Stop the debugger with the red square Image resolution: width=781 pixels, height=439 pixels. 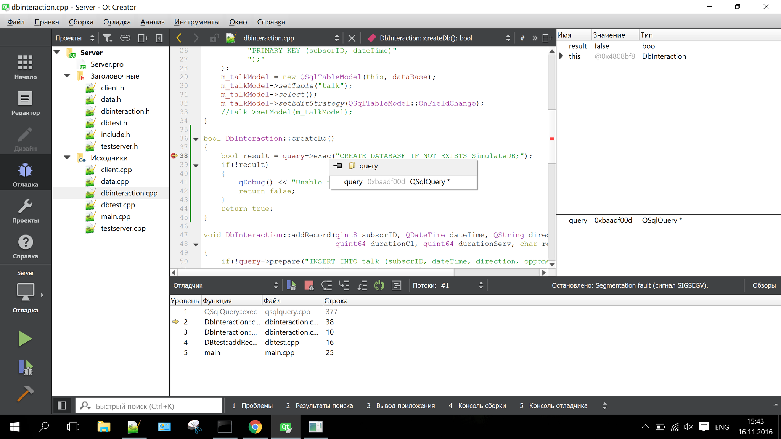click(309, 285)
